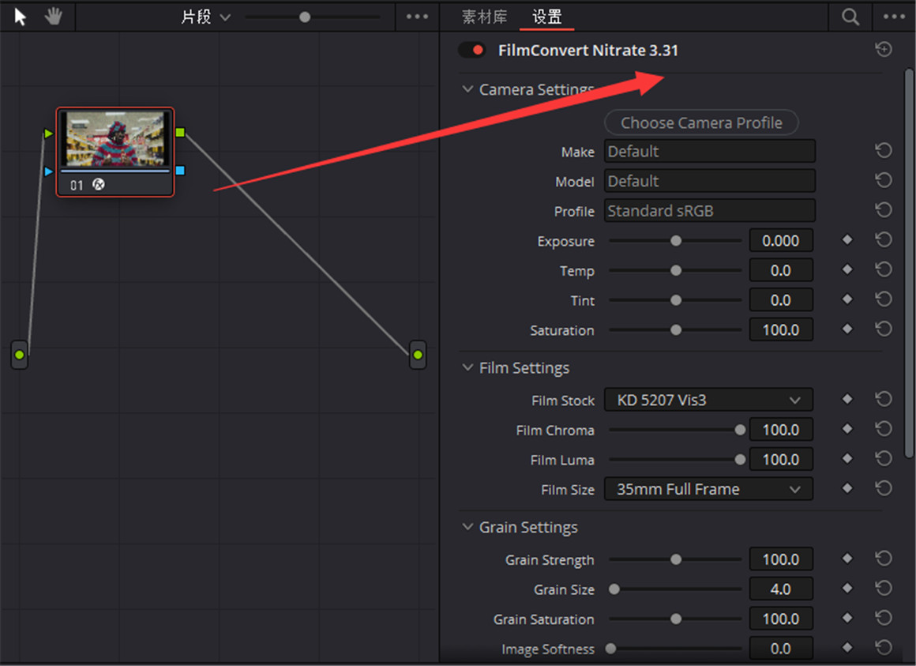
Task: Reset all FilmConvert Nitrate settings
Action: click(884, 50)
